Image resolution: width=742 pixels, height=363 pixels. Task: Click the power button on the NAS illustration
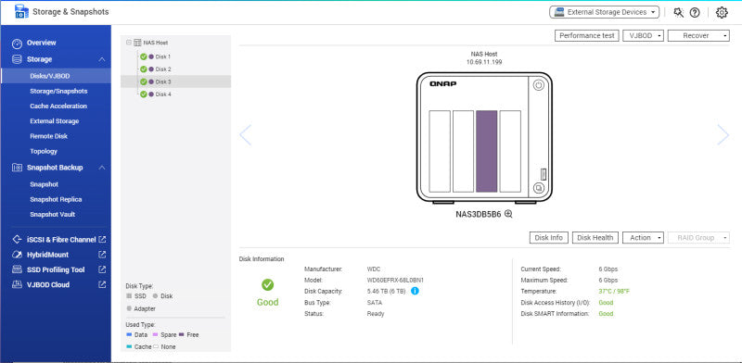[x=539, y=85]
